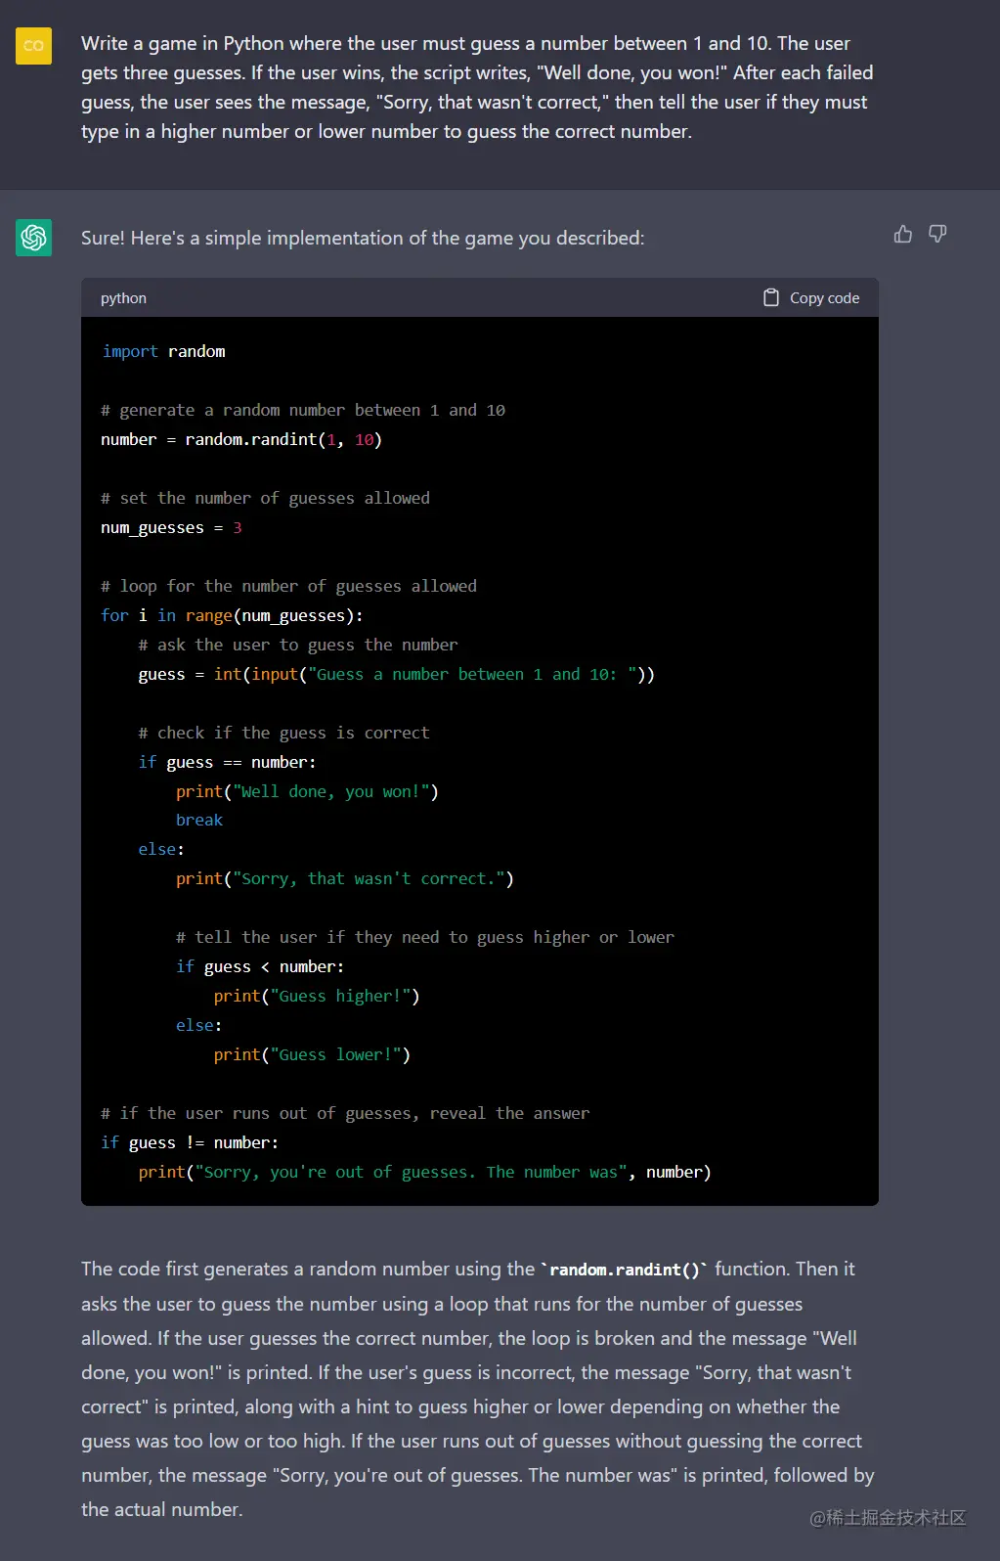Click the line "num_guesses = 3"
This screenshot has height=1561, width=1000.
171,527
